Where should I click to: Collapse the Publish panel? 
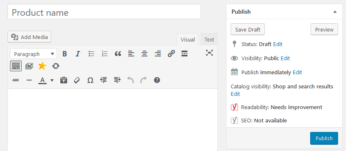pyautogui.click(x=335, y=12)
